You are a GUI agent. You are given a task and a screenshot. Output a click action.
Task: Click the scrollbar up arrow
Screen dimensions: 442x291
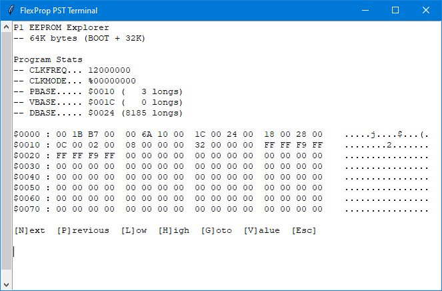click(6, 25)
